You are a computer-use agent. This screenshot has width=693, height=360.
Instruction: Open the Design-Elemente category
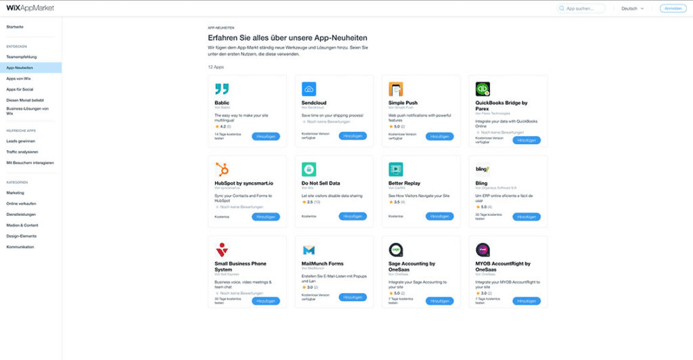point(22,236)
